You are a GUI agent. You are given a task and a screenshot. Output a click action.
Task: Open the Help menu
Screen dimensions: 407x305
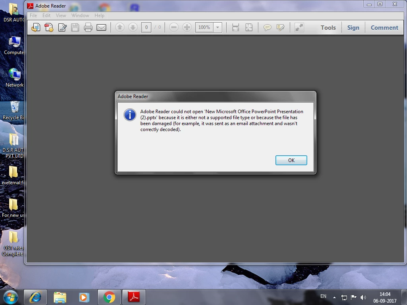pos(99,15)
